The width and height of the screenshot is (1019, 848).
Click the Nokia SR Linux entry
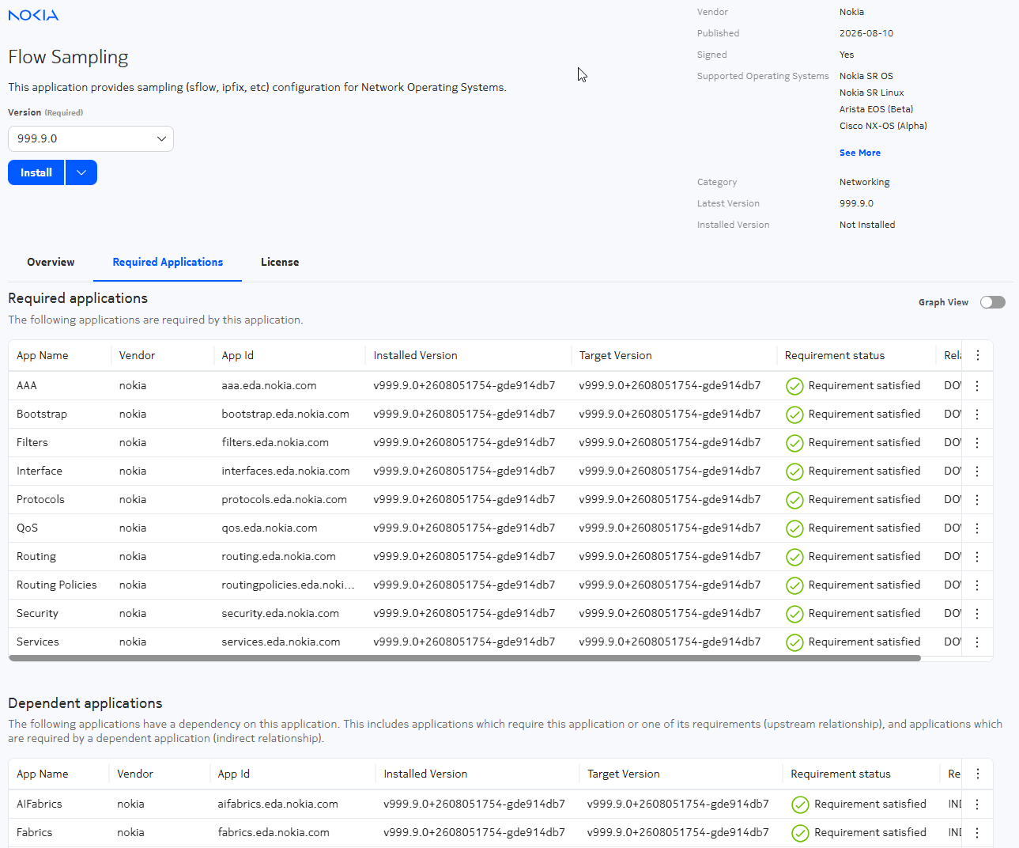click(x=871, y=93)
